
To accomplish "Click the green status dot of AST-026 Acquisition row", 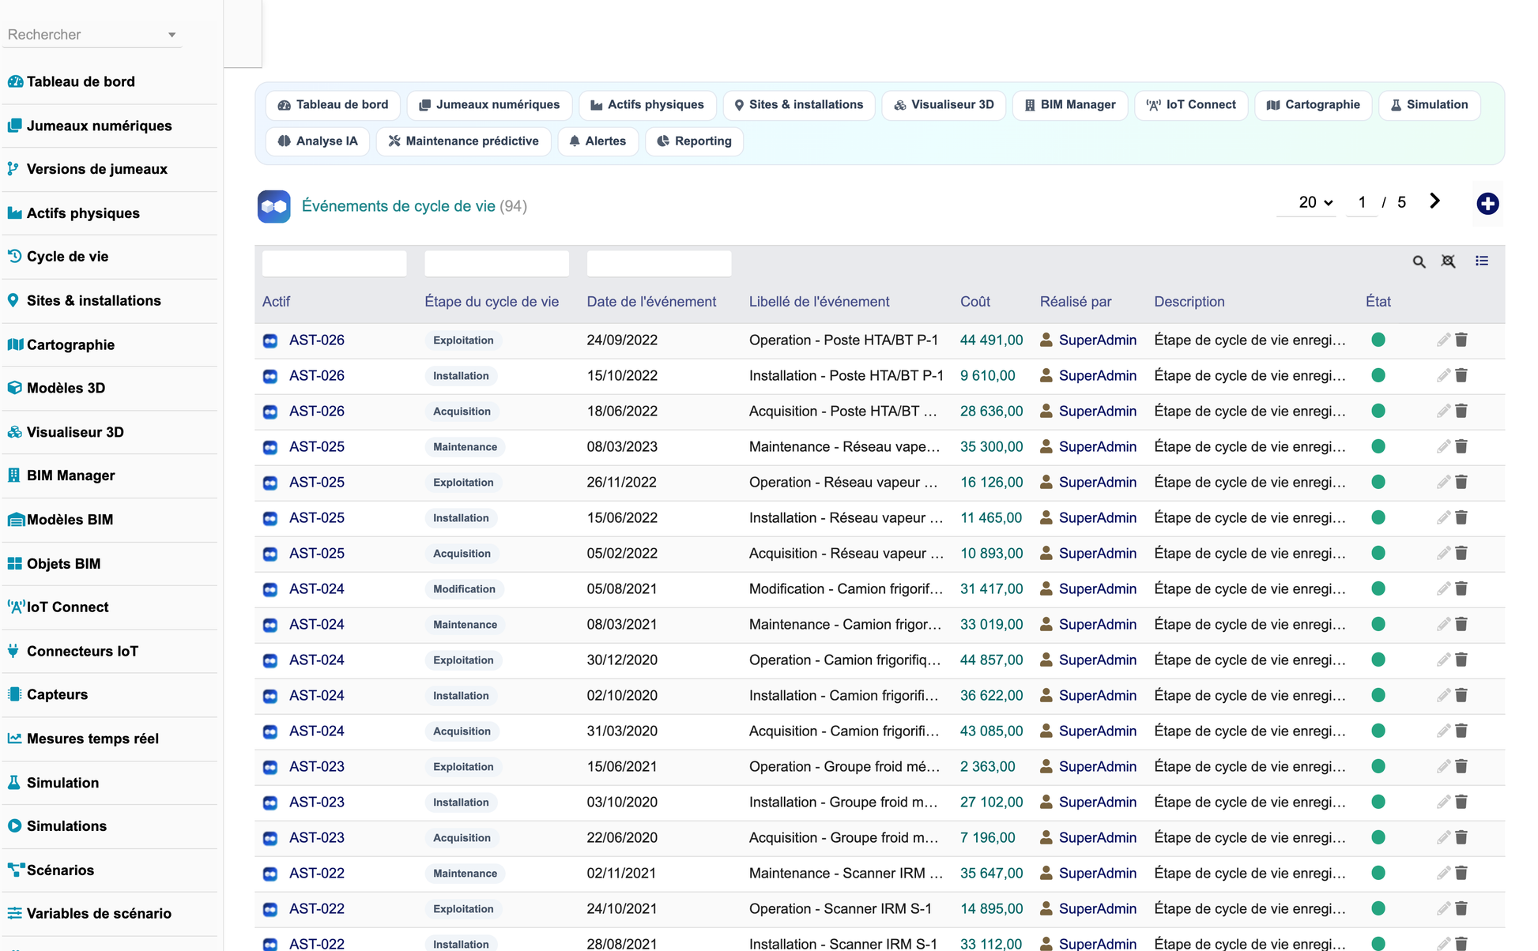I will (x=1378, y=411).
